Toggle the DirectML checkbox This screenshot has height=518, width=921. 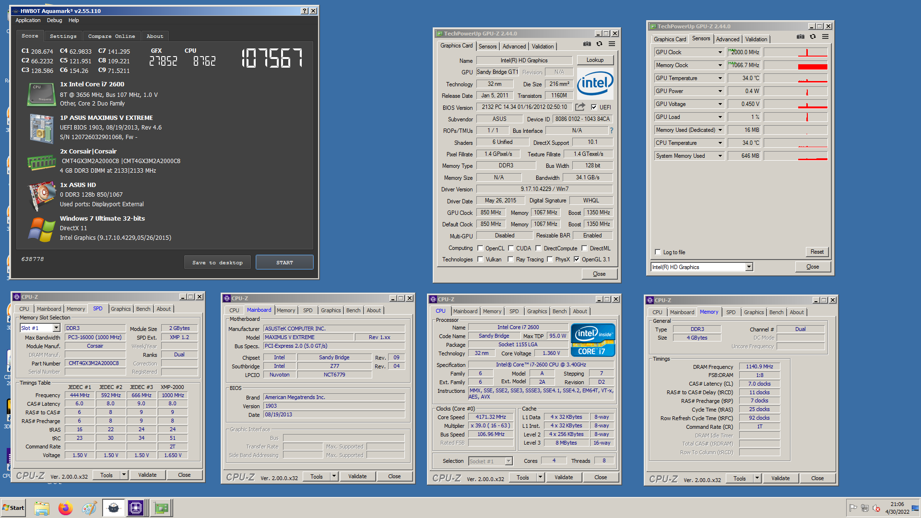coord(585,248)
